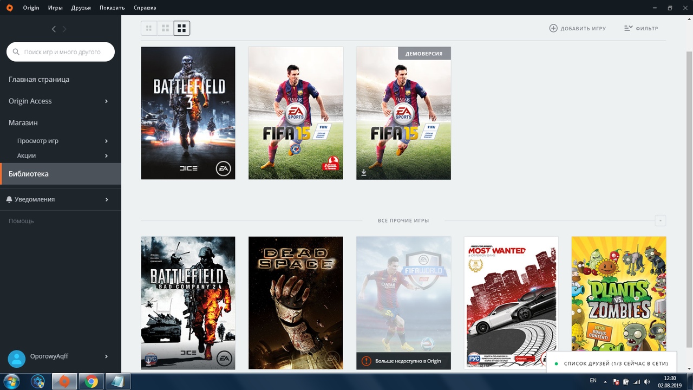
Task: Open the Фильтр panel
Action: (641, 28)
